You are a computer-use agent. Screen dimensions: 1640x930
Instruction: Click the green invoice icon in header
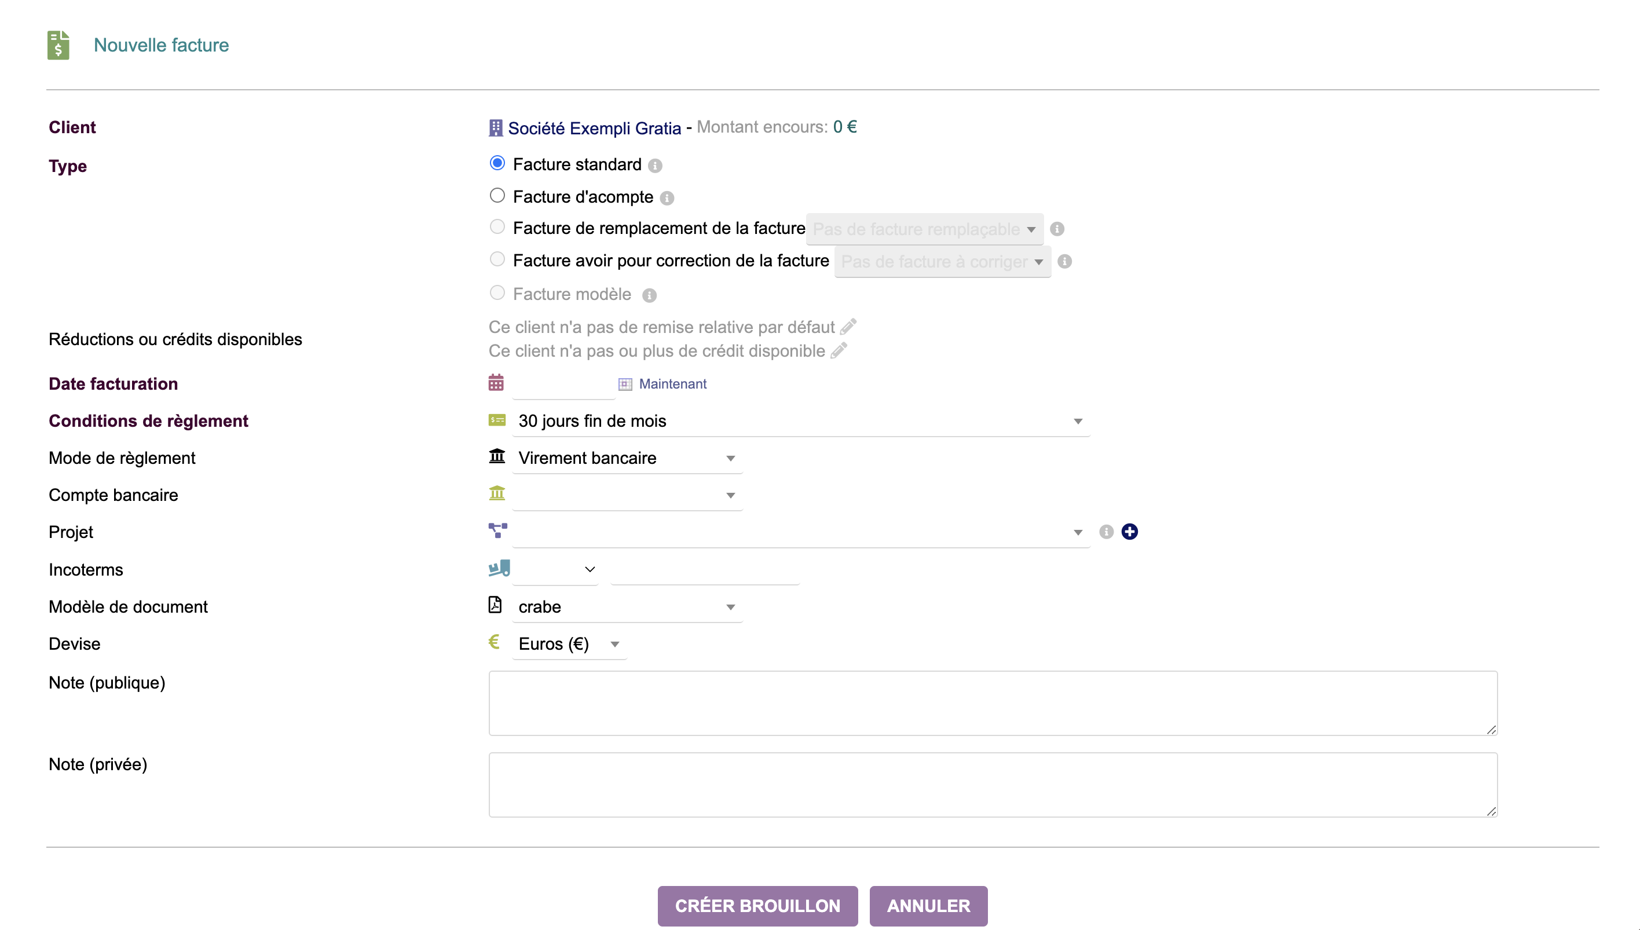point(58,45)
